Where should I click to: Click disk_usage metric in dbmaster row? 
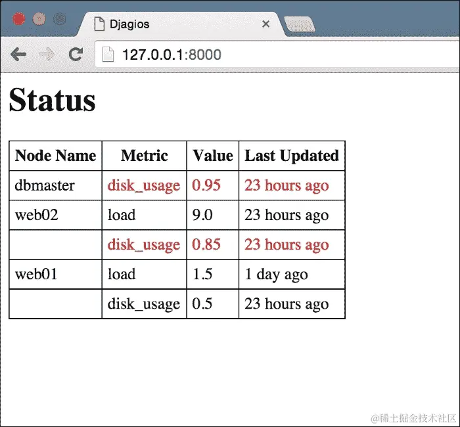[x=144, y=186]
